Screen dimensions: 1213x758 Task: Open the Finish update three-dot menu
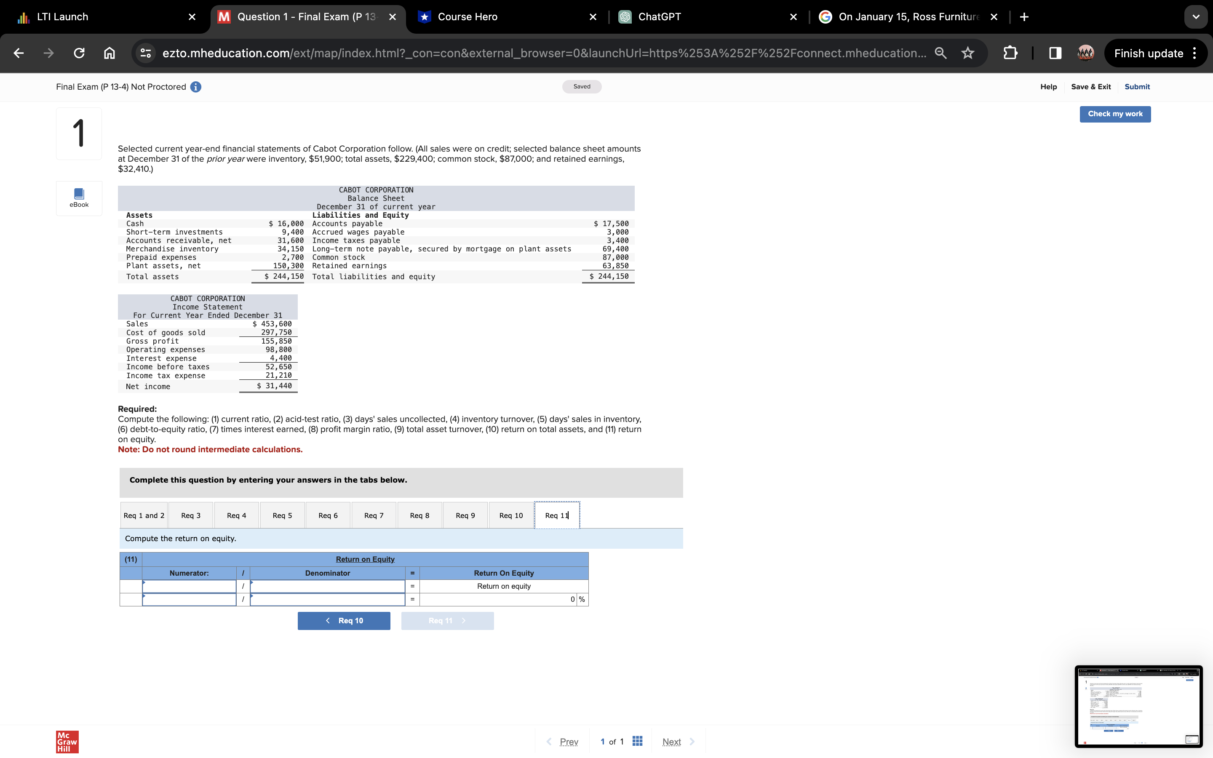point(1194,53)
